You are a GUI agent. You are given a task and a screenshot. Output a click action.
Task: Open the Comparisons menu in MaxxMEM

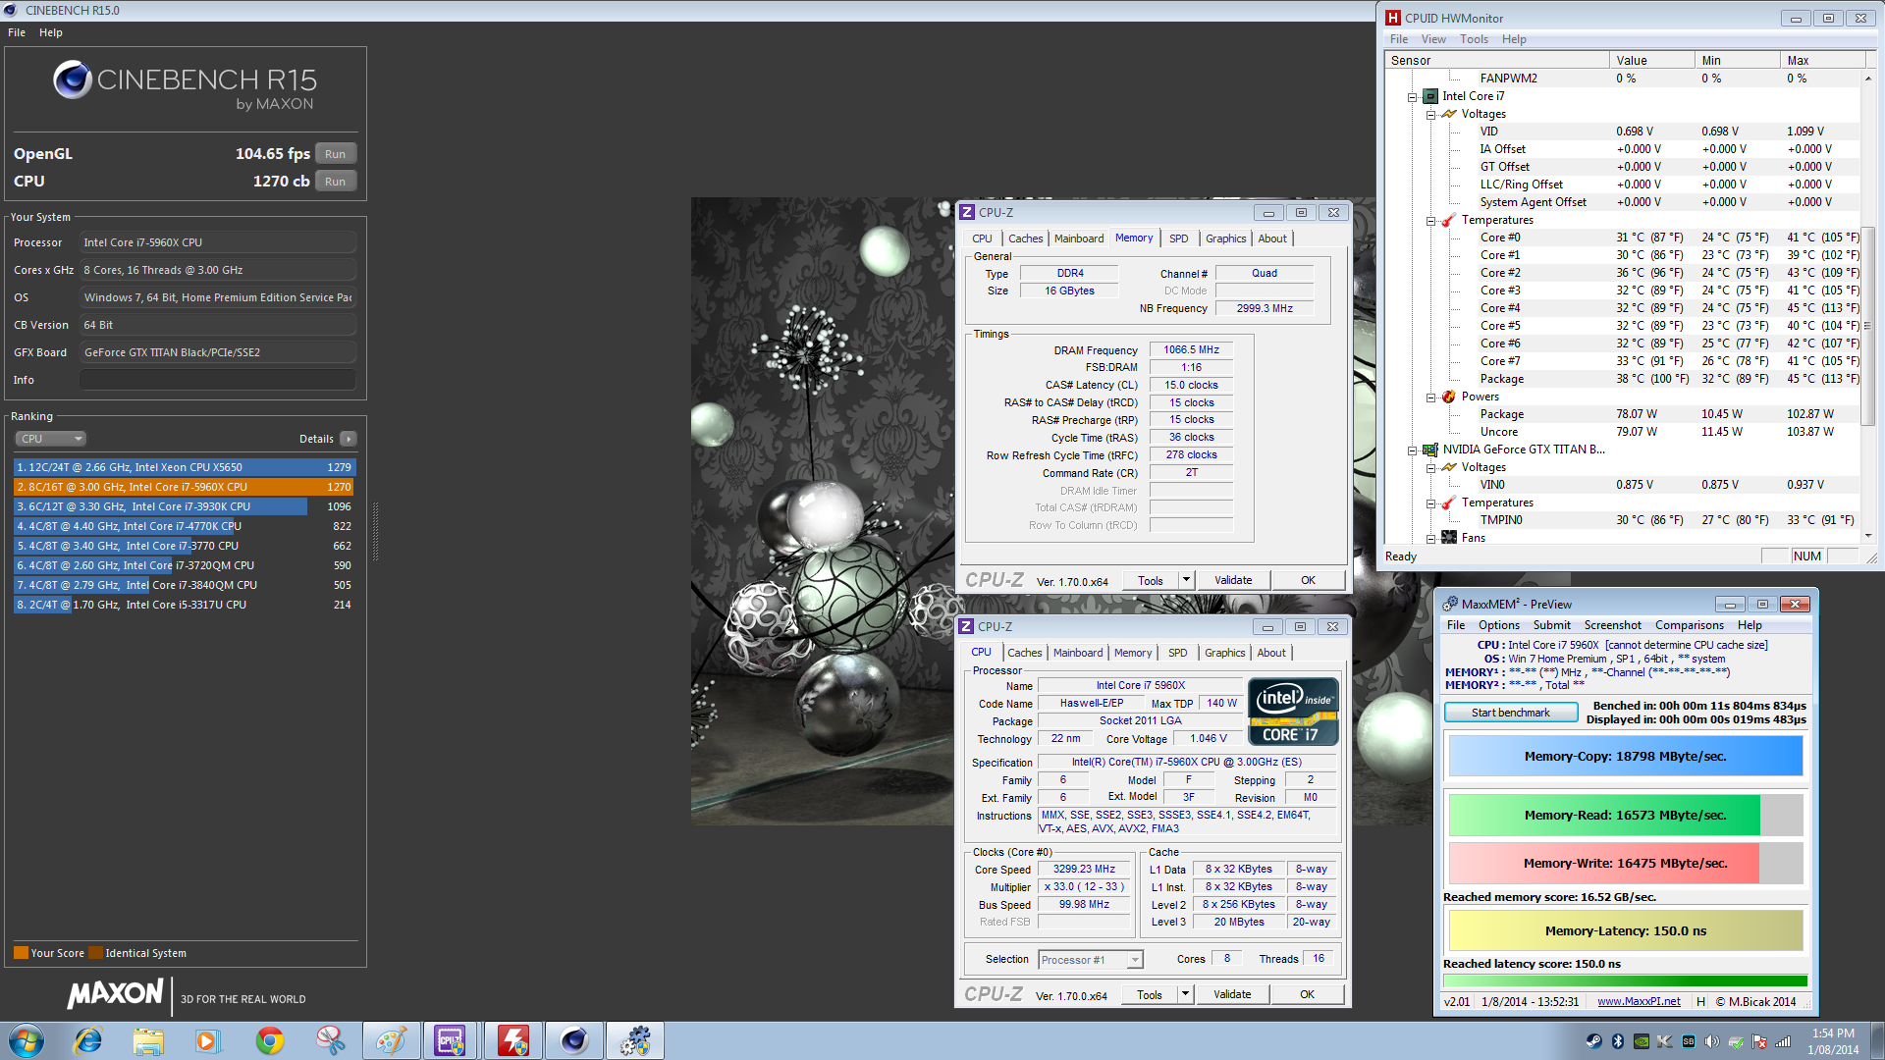[x=1689, y=625]
